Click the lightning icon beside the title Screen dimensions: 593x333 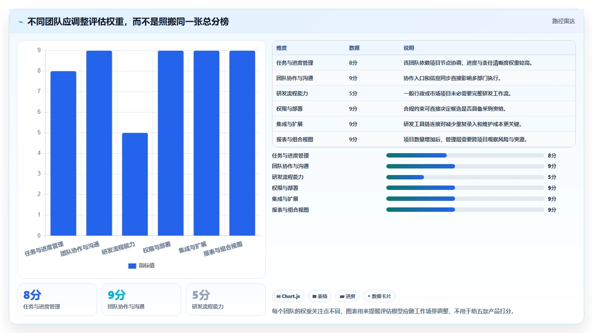(x=21, y=21)
